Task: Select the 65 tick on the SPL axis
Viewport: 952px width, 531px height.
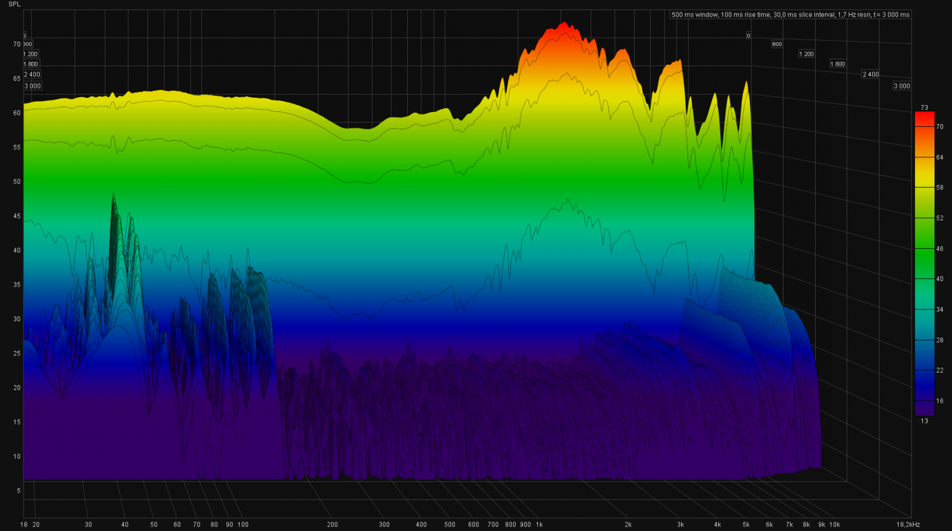Action: (x=17, y=79)
